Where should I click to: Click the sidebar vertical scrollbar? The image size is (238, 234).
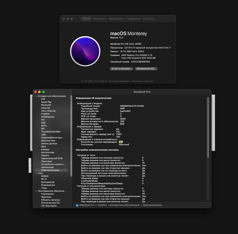pyautogui.click(x=71, y=136)
